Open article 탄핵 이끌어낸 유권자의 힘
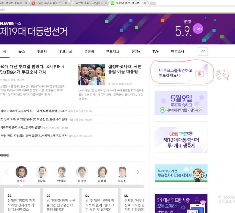The height and width of the screenshot is (213, 235). tap(33, 111)
